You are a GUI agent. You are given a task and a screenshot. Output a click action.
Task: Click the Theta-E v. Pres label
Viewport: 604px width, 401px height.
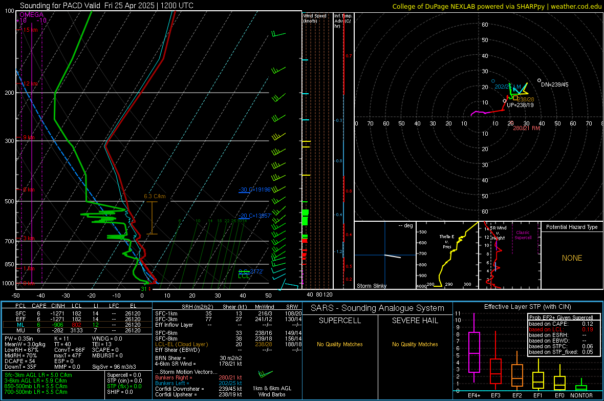(x=447, y=241)
